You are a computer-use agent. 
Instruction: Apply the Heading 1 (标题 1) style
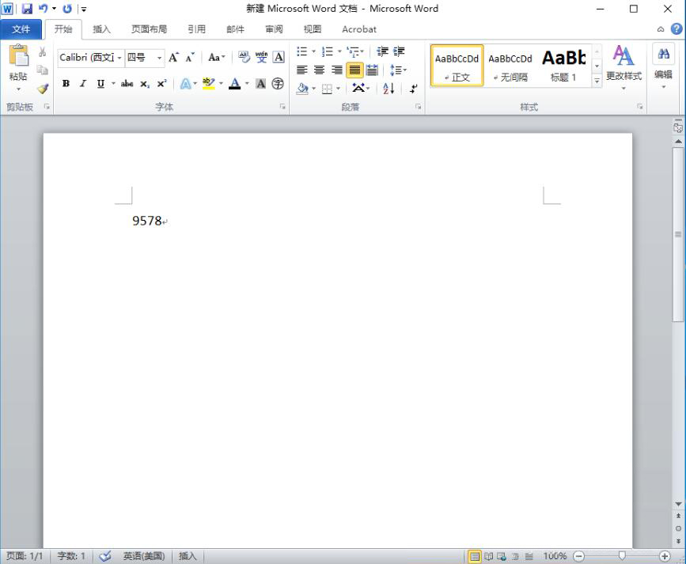[563, 66]
